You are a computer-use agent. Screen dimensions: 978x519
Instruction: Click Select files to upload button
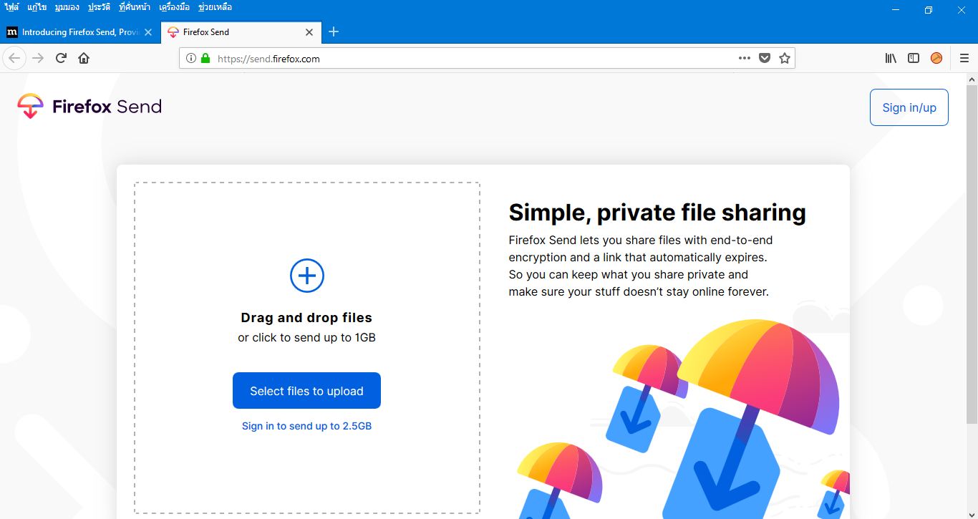[306, 391]
